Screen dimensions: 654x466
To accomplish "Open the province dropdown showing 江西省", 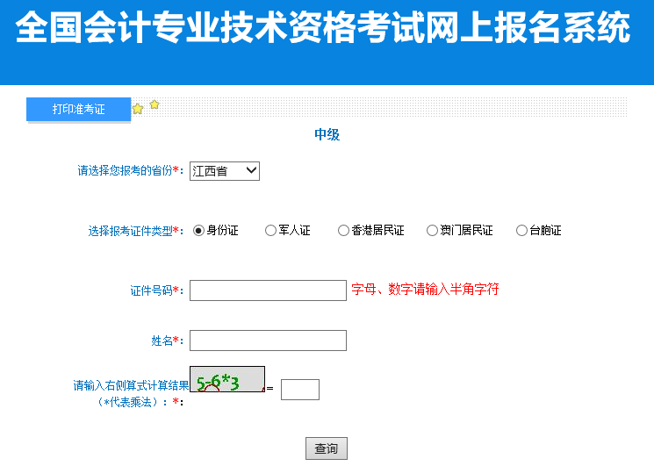I will (x=225, y=171).
